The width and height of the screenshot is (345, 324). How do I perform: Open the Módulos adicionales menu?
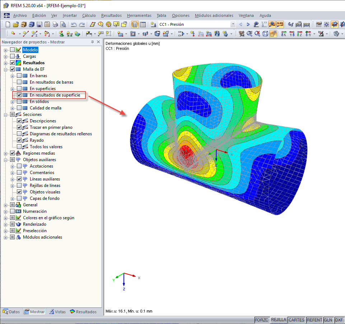point(214,15)
